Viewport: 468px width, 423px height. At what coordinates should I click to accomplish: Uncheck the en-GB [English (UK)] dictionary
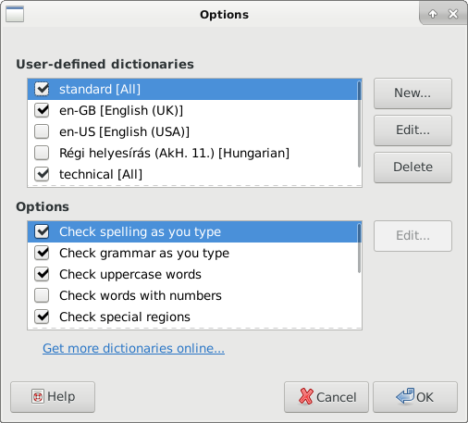[x=42, y=110]
